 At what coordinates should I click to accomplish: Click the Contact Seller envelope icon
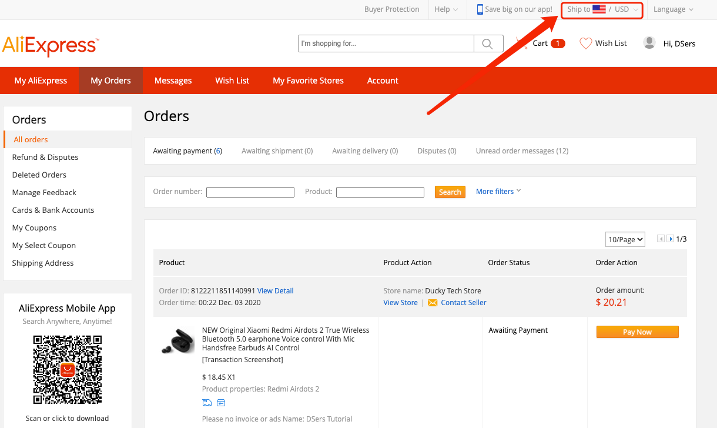433,303
